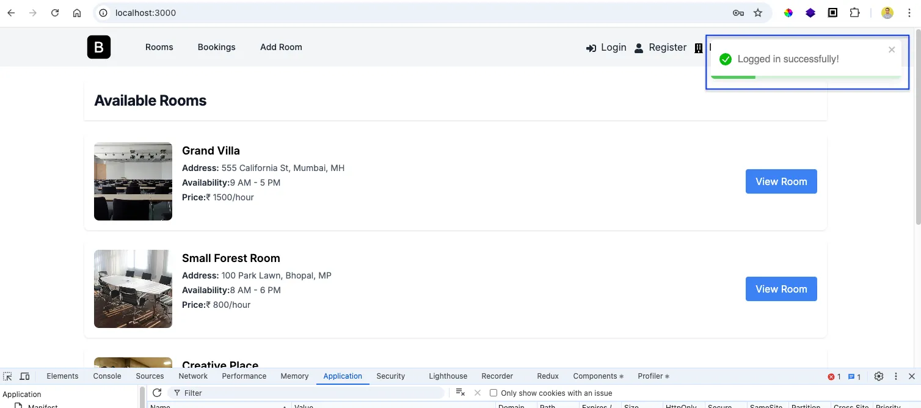Image resolution: width=921 pixels, height=408 pixels.
Task: Open the Chrome profile avatar
Action: click(x=887, y=13)
